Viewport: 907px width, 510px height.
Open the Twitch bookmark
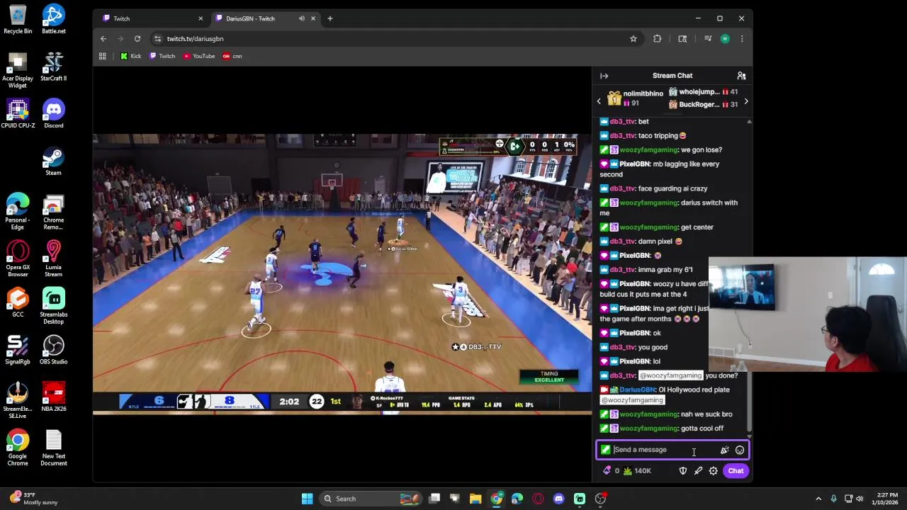162,56
